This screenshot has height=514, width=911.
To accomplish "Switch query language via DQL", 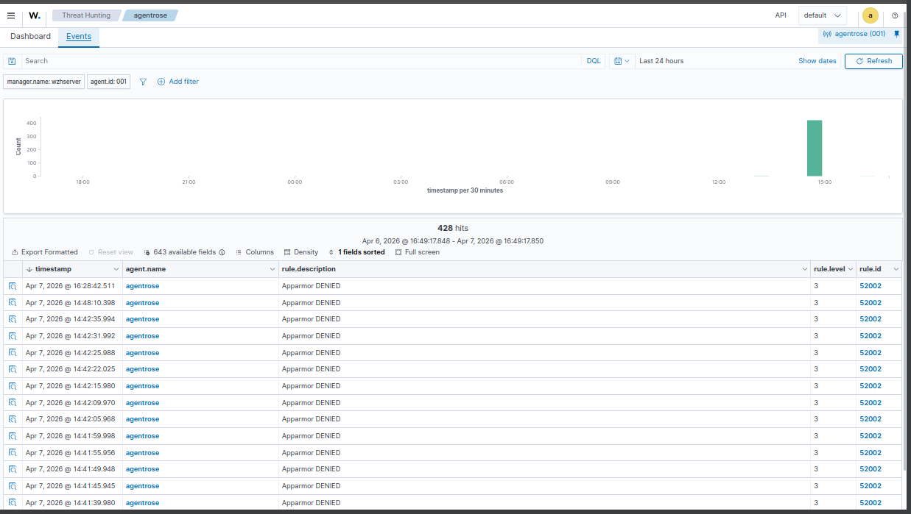I will 594,61.
